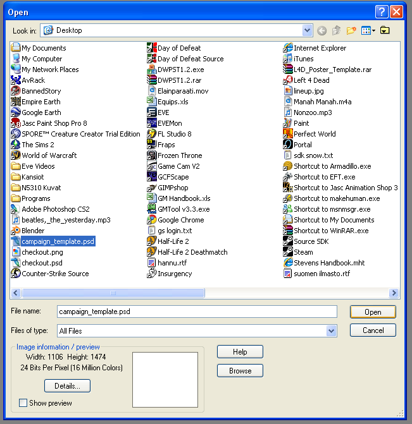Enable the Show preview checkbox
412x424 pixels.
click(23, 403)
